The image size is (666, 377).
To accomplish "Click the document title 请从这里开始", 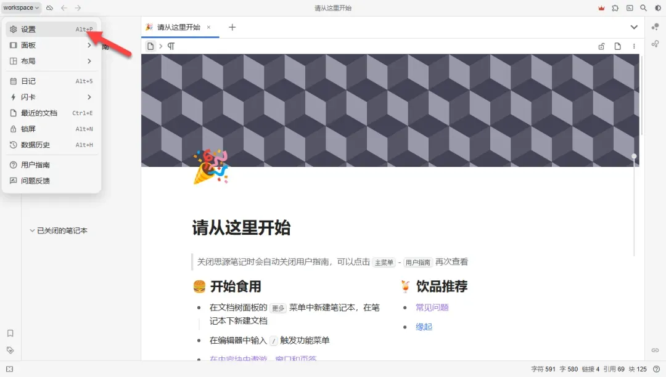I will (241, 228).
